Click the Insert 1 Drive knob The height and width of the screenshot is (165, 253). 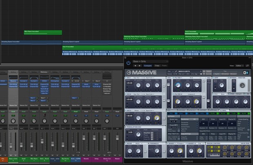pyautogui.click(x=180, y=151)
